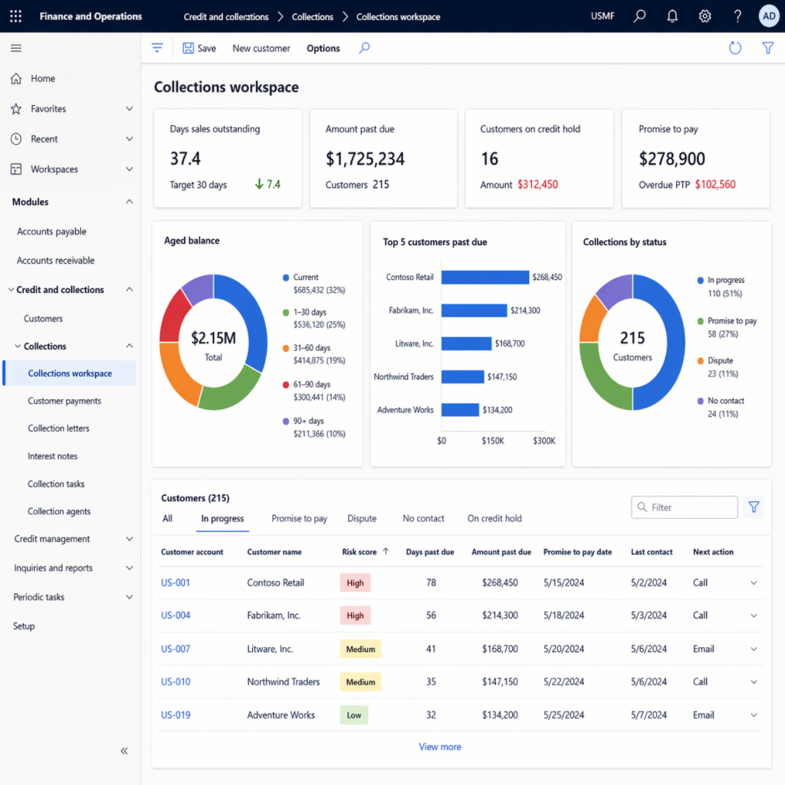Switch to the No contact tab
The height and width of the screenshot is (785, 785).
[423, 519]
